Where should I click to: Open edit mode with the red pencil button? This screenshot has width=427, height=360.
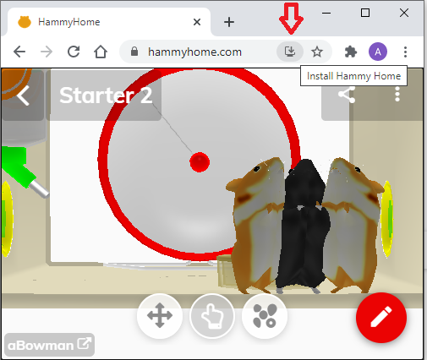pos(381,318)
